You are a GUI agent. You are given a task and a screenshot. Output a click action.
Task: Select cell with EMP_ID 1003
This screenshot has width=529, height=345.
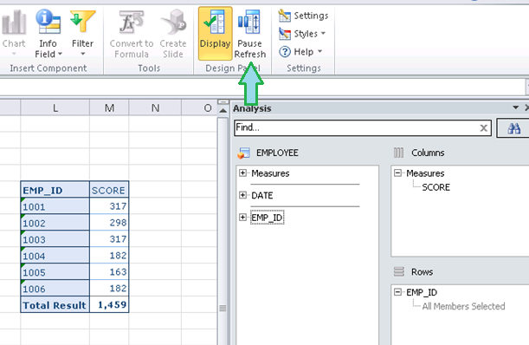click(55, 238)
